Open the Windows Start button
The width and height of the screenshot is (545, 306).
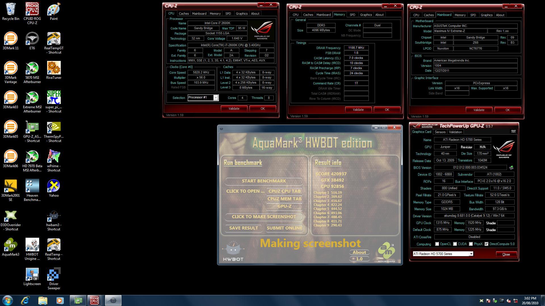coord(8,300)
